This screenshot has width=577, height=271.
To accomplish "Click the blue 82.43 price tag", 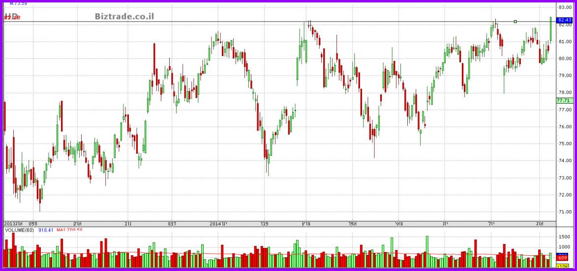I will pos(564,20).
